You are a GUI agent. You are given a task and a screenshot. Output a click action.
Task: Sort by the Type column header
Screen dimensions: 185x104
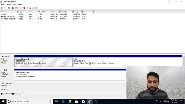(x=32, y=12)
